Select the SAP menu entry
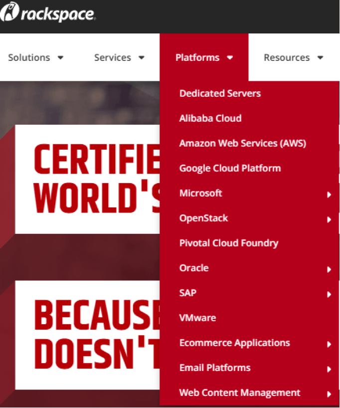Viewport: 340px width, 408px height. (187, 293)
